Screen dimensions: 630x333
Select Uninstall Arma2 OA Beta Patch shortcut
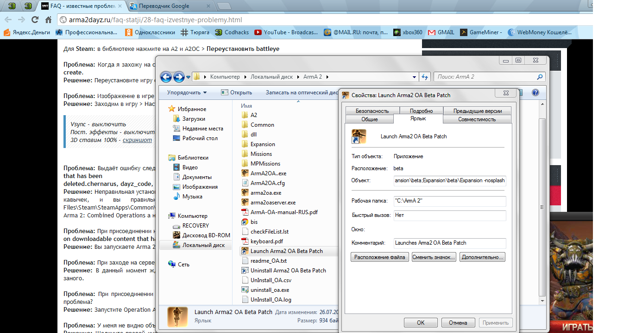283,270
